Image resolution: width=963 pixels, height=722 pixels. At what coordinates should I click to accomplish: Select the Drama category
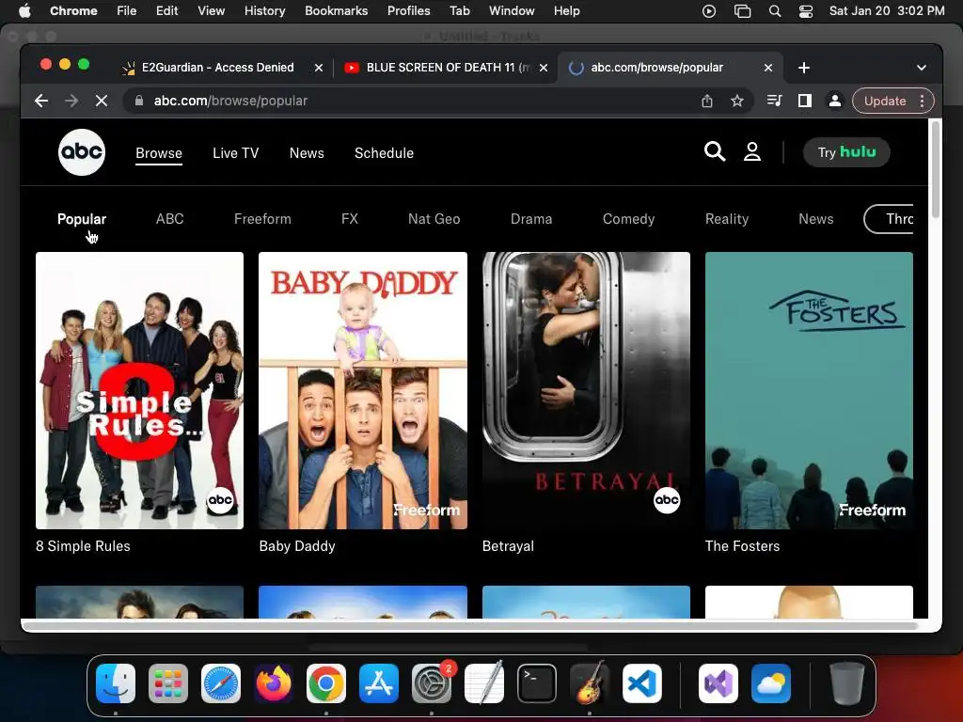[x=531, y=219]
